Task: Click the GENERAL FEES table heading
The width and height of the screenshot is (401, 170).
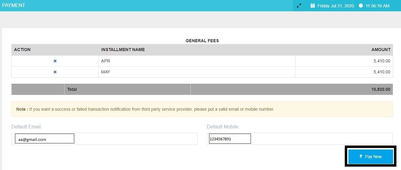Action: click(x=202, y=40)
